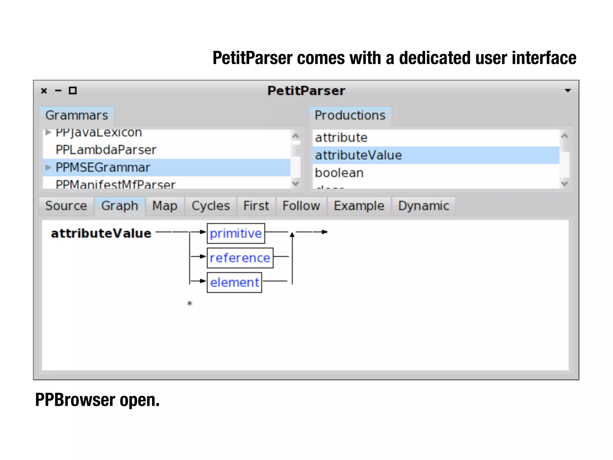Select the Productions tab
613x460 pixels.
(350, 116)
